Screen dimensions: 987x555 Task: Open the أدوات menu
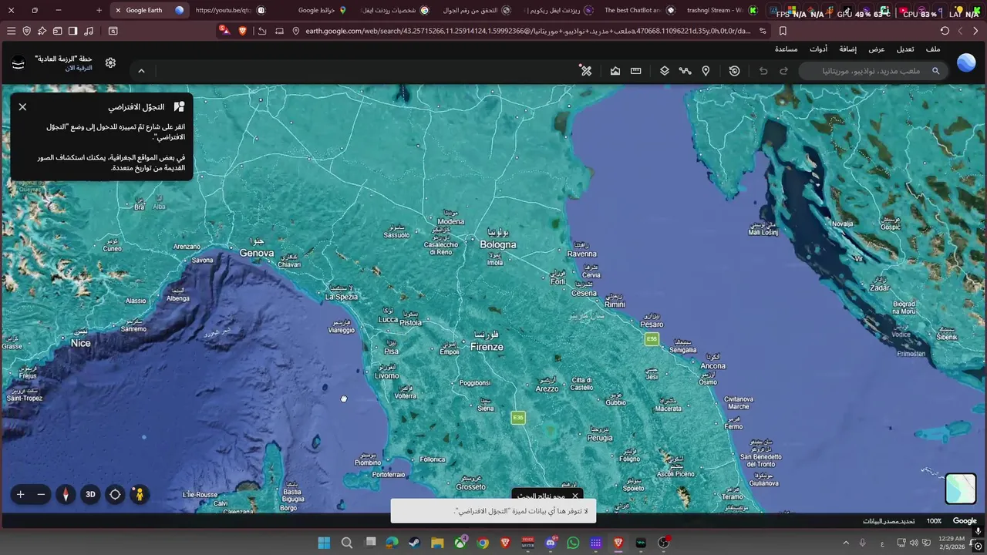coord(819,49)
